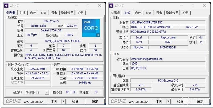This screenshot has height=108, width=213.
Task: Click BIOS date 04/14/2023
Action: point(168,68)
